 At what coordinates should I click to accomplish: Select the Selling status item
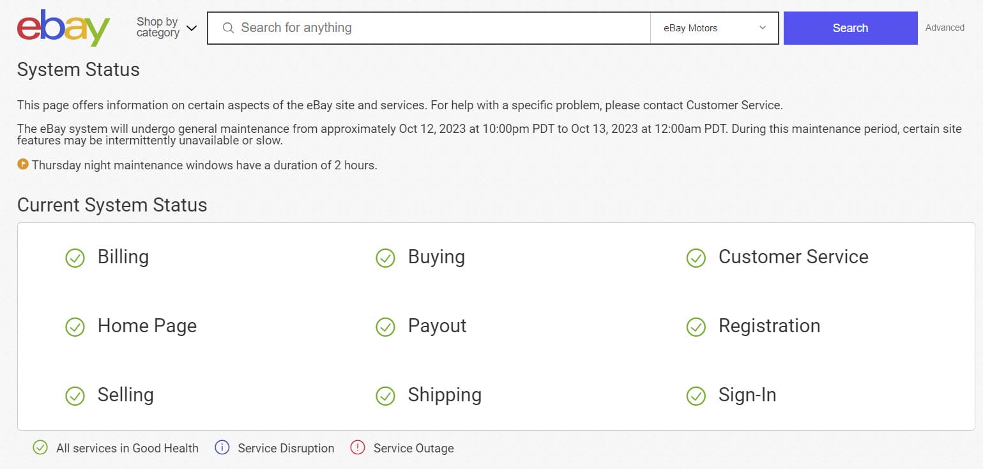coord(125,395)
